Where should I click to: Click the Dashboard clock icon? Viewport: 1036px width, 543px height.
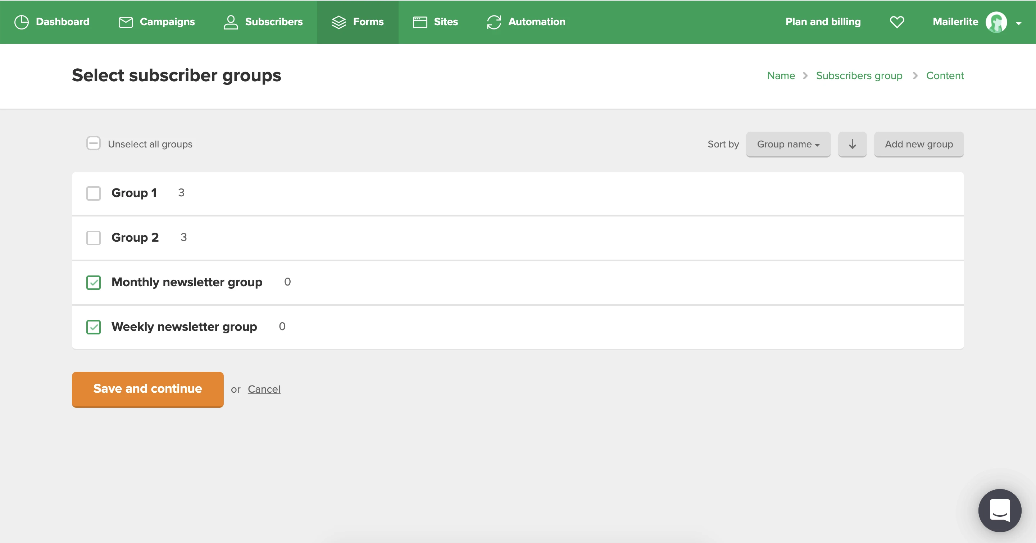click(21, 22)
